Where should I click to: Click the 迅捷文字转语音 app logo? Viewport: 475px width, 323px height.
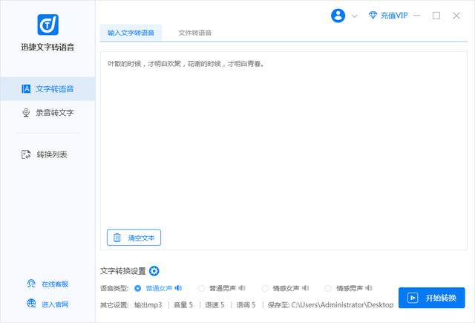coord(47,25)
